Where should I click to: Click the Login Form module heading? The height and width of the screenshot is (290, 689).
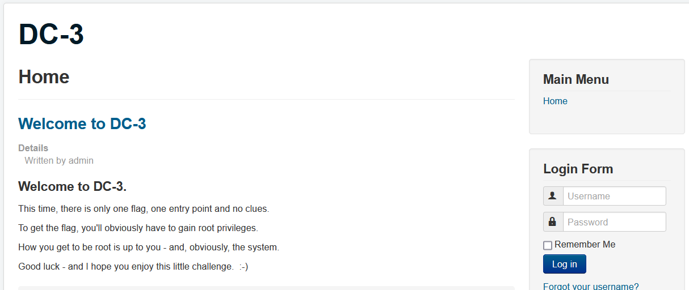pos(578,169)
